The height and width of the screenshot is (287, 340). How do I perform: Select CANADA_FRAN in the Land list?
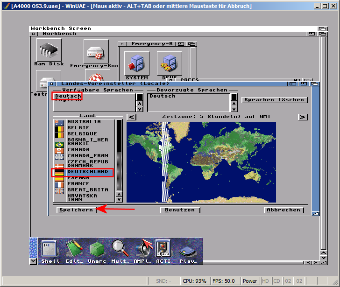tap(84, 156)
